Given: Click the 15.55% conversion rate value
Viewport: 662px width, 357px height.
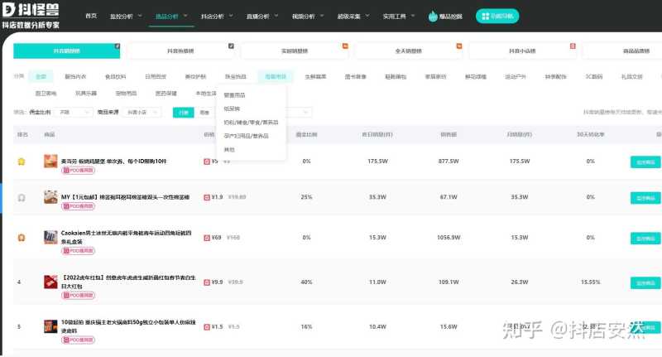Looking at the screenshot, I should click(x=590, y=282).
